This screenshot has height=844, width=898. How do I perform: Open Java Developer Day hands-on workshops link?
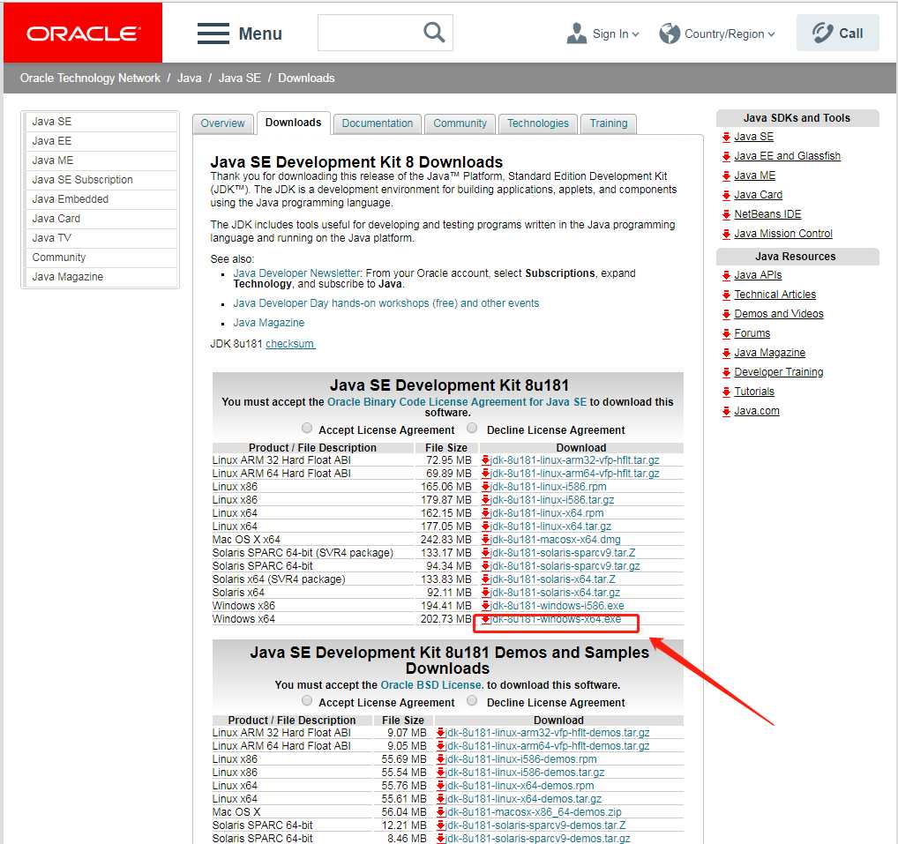[386, 302]
